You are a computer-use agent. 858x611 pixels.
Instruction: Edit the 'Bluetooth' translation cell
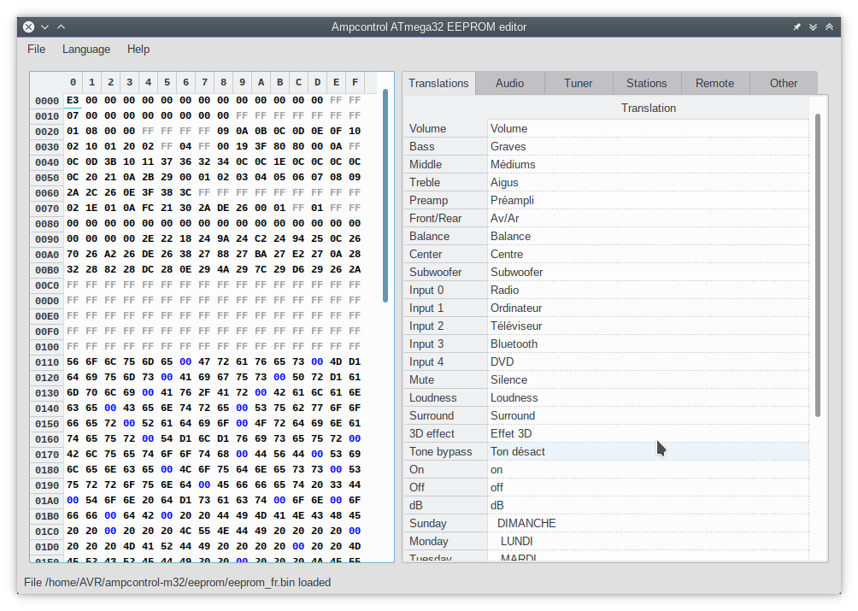click(x=648, y=344)
